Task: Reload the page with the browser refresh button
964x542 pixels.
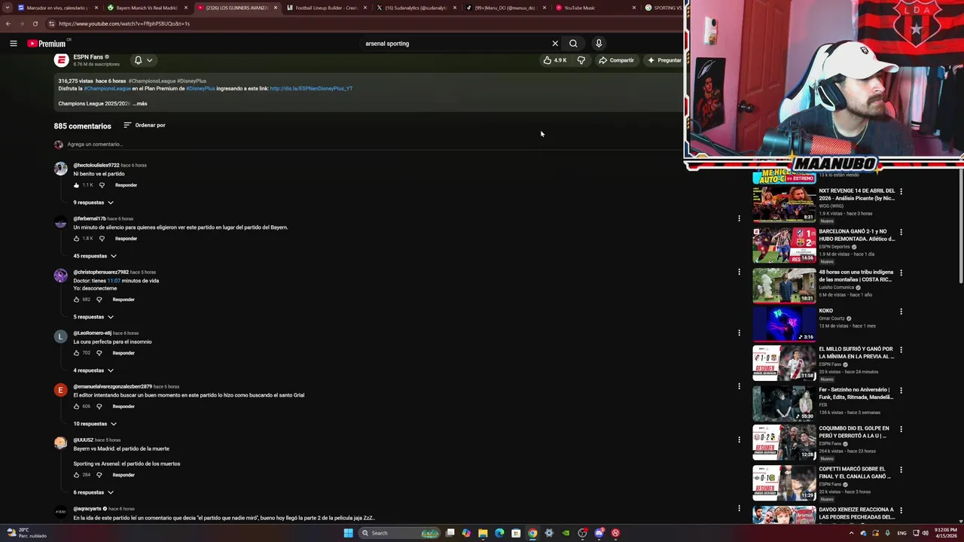Action: click(35, 23)
